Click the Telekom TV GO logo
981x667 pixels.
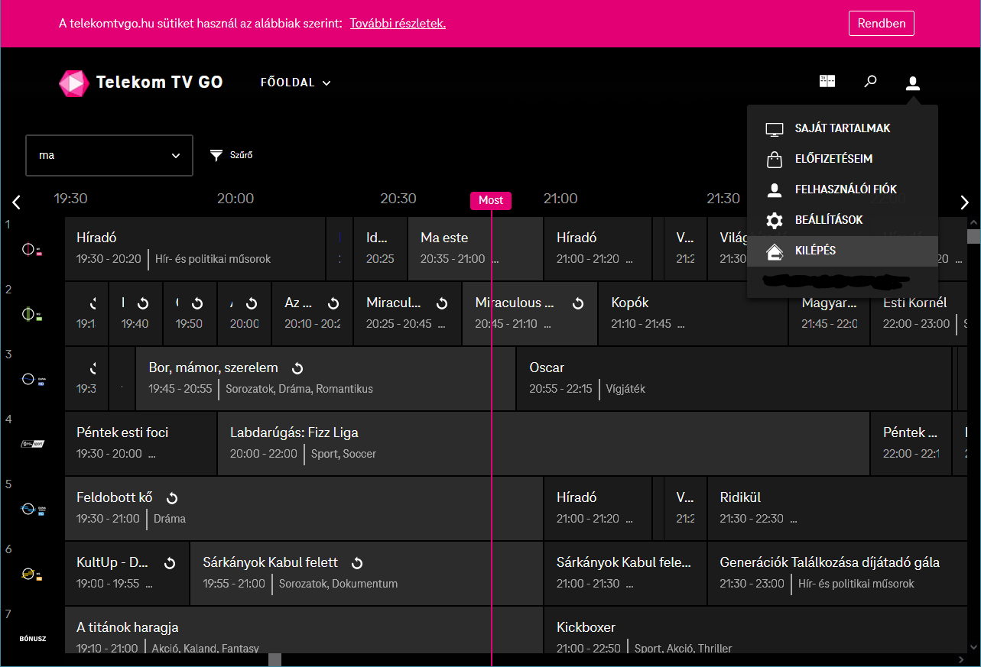[x=141, y=83]
